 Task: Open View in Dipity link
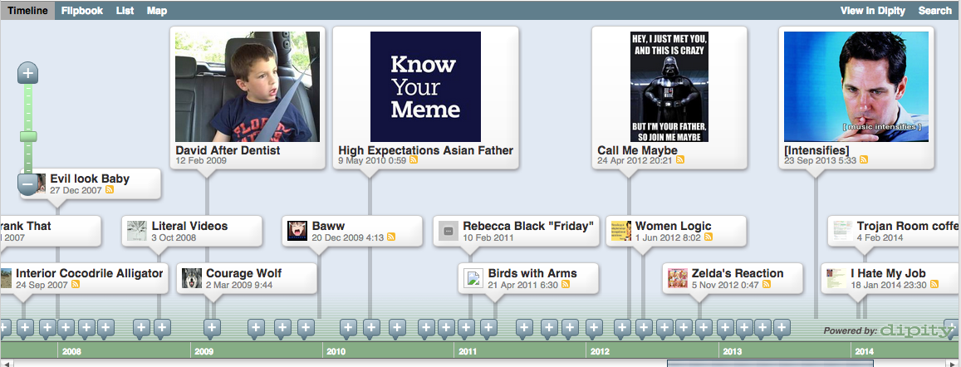click(x=873, y=11)
